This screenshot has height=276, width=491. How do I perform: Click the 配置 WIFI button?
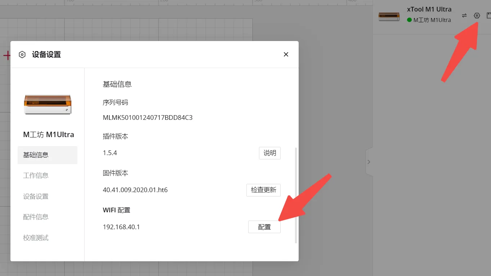[264, 227]
